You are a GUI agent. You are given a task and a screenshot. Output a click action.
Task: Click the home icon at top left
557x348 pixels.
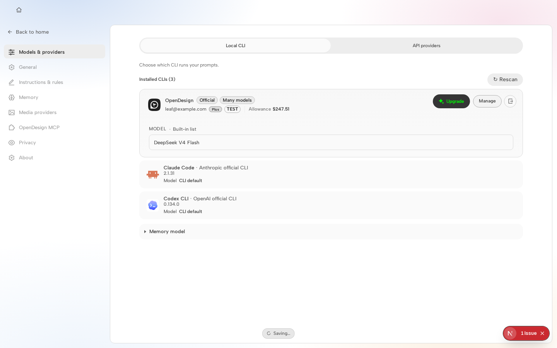click(x=19, y=10)
